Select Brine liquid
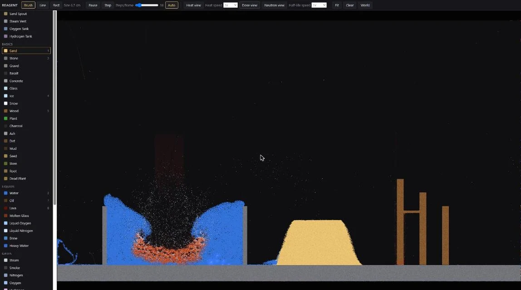This screenshot has height=290, width=521. [26, 238]
